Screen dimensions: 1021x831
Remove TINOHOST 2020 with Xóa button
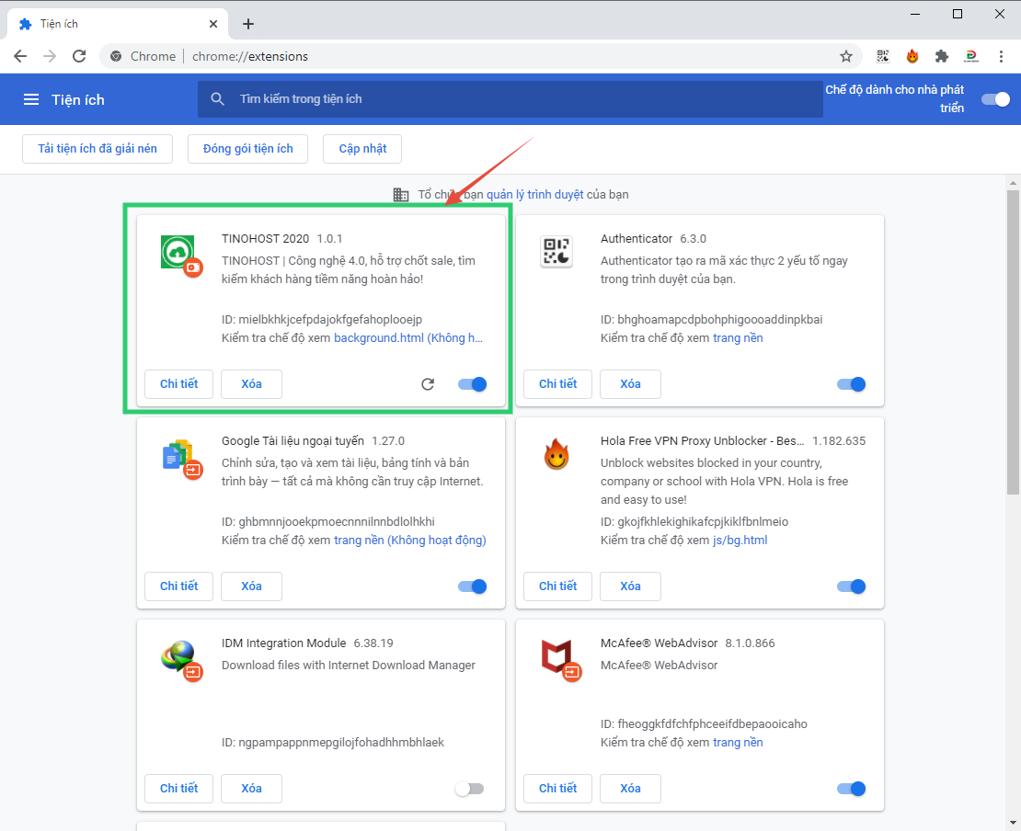(x=251, y=384)
